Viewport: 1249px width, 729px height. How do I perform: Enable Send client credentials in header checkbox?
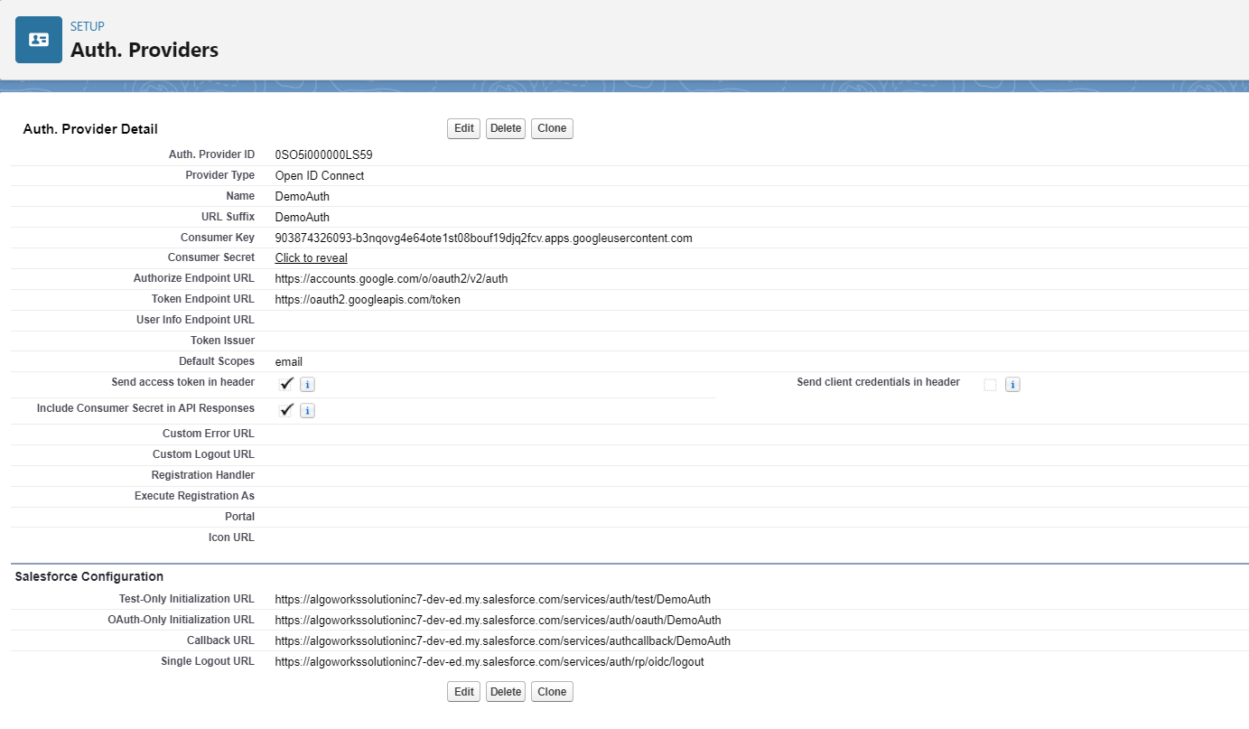click(x=990, y=385)
